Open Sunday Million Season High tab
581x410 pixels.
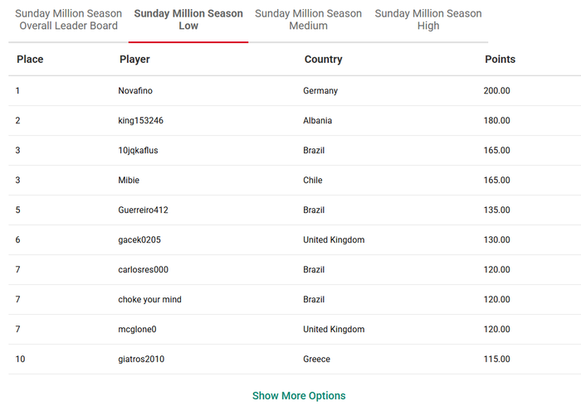click(x=428, y=20)
